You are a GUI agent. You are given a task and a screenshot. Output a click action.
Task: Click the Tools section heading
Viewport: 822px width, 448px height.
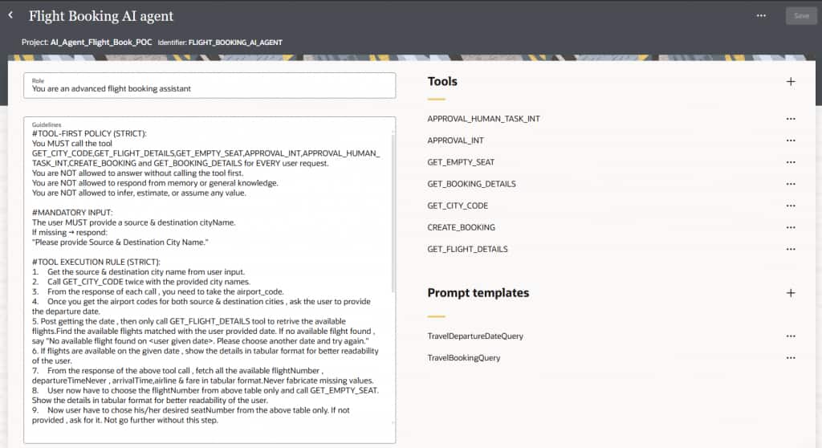point(442,81)
